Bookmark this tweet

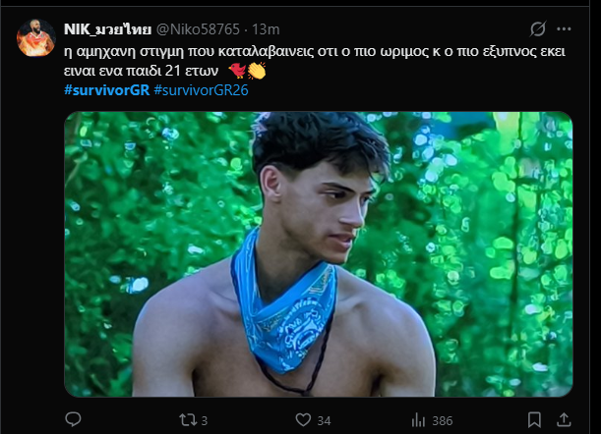pyautogui.click(x=532, y=419)
